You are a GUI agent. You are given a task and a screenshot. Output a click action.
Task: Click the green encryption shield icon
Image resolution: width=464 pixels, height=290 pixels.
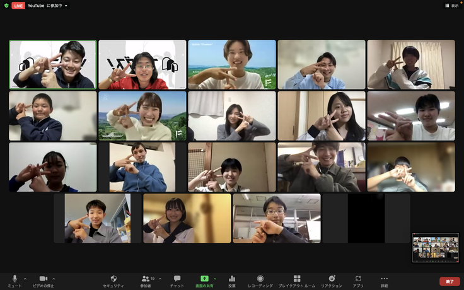coord(6,6)
